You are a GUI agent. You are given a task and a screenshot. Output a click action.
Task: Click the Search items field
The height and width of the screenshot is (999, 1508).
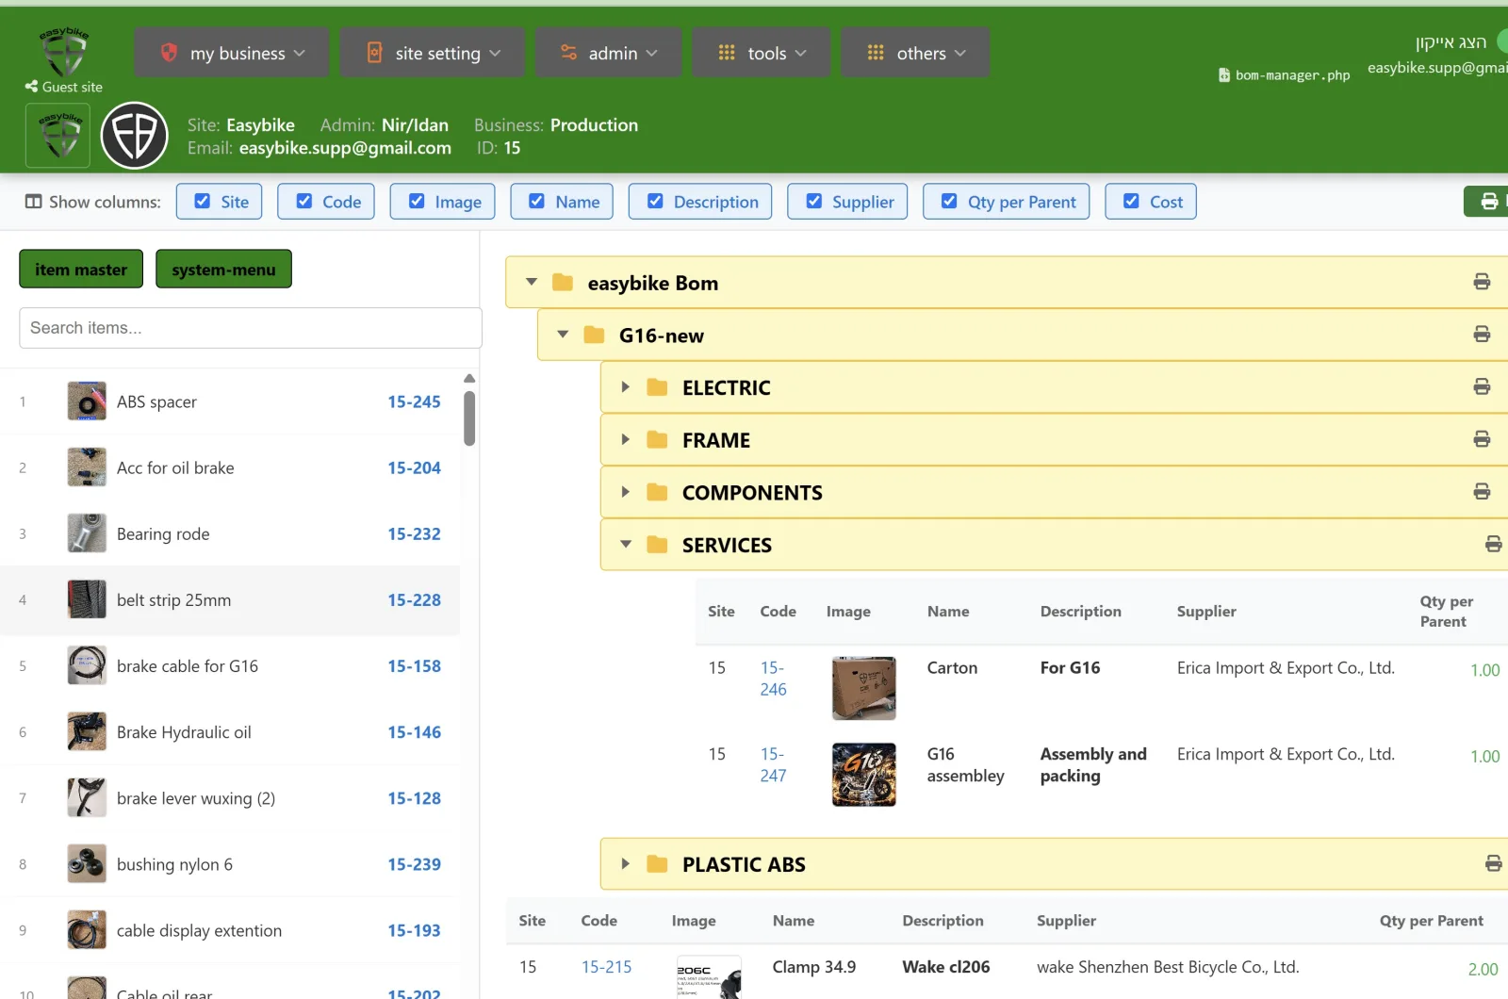point(251,328)
